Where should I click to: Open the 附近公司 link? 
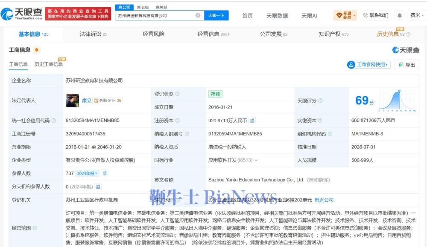(x=324, y=200)
